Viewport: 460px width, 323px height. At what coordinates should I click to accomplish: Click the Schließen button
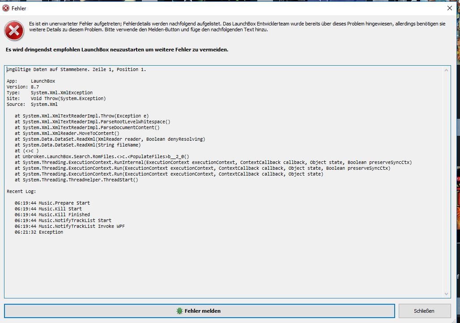[x=424, y=310]
